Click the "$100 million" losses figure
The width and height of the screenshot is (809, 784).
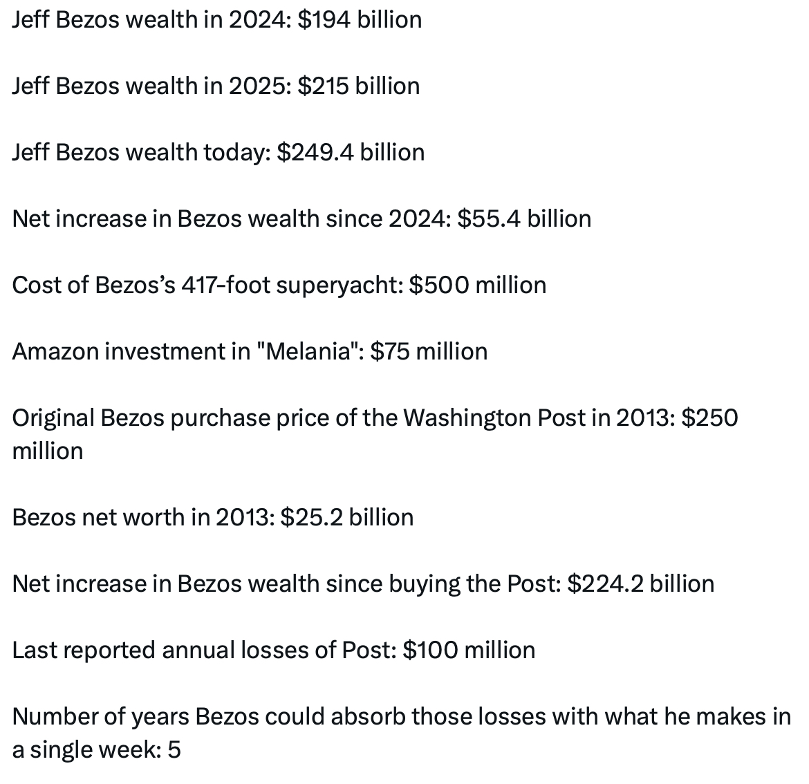tap(468, 650)
